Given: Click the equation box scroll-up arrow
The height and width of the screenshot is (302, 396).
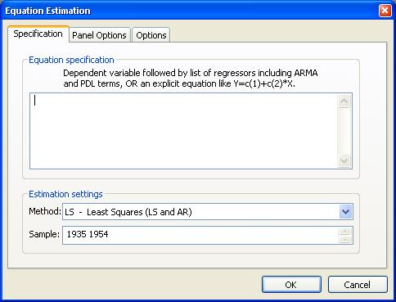Looking at the screenshot, I should pos(344,101).
